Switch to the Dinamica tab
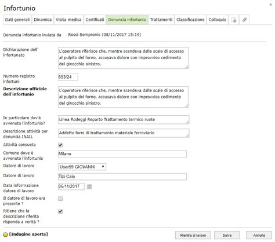This screenshot has height=242, width=275. [x=43, y=20]
